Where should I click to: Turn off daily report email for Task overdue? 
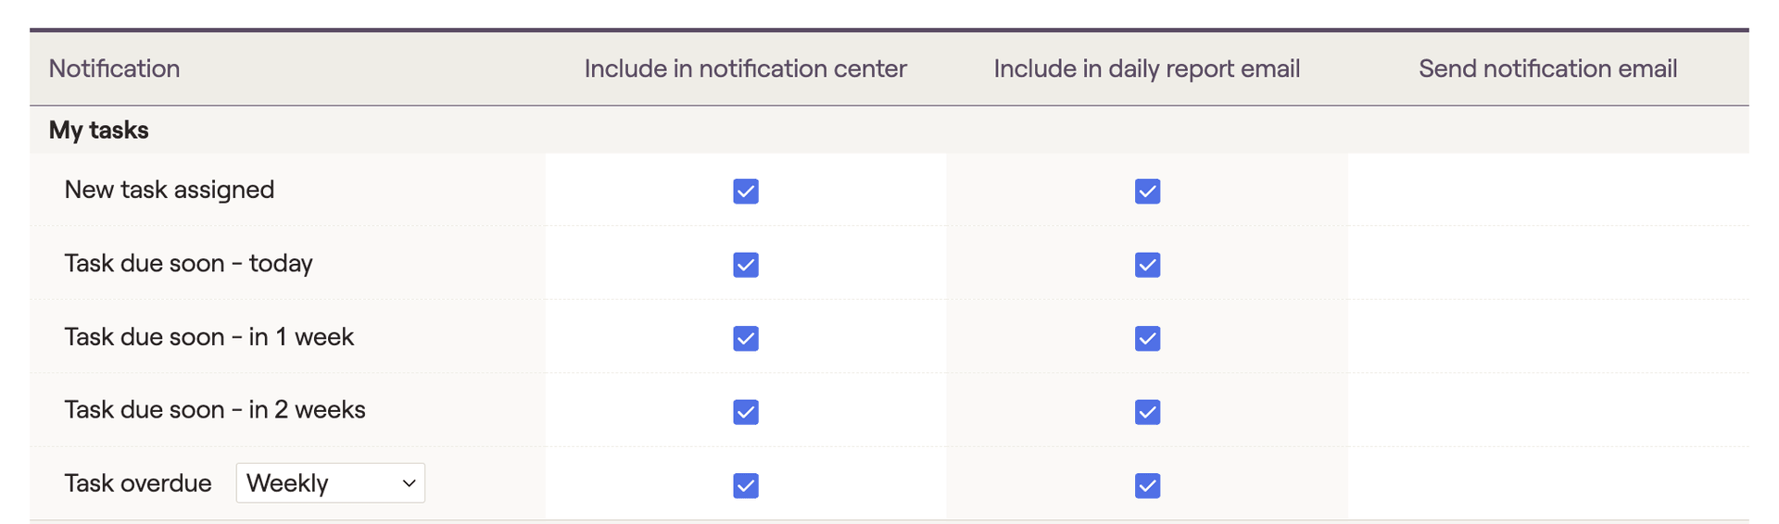[1147, 486]
